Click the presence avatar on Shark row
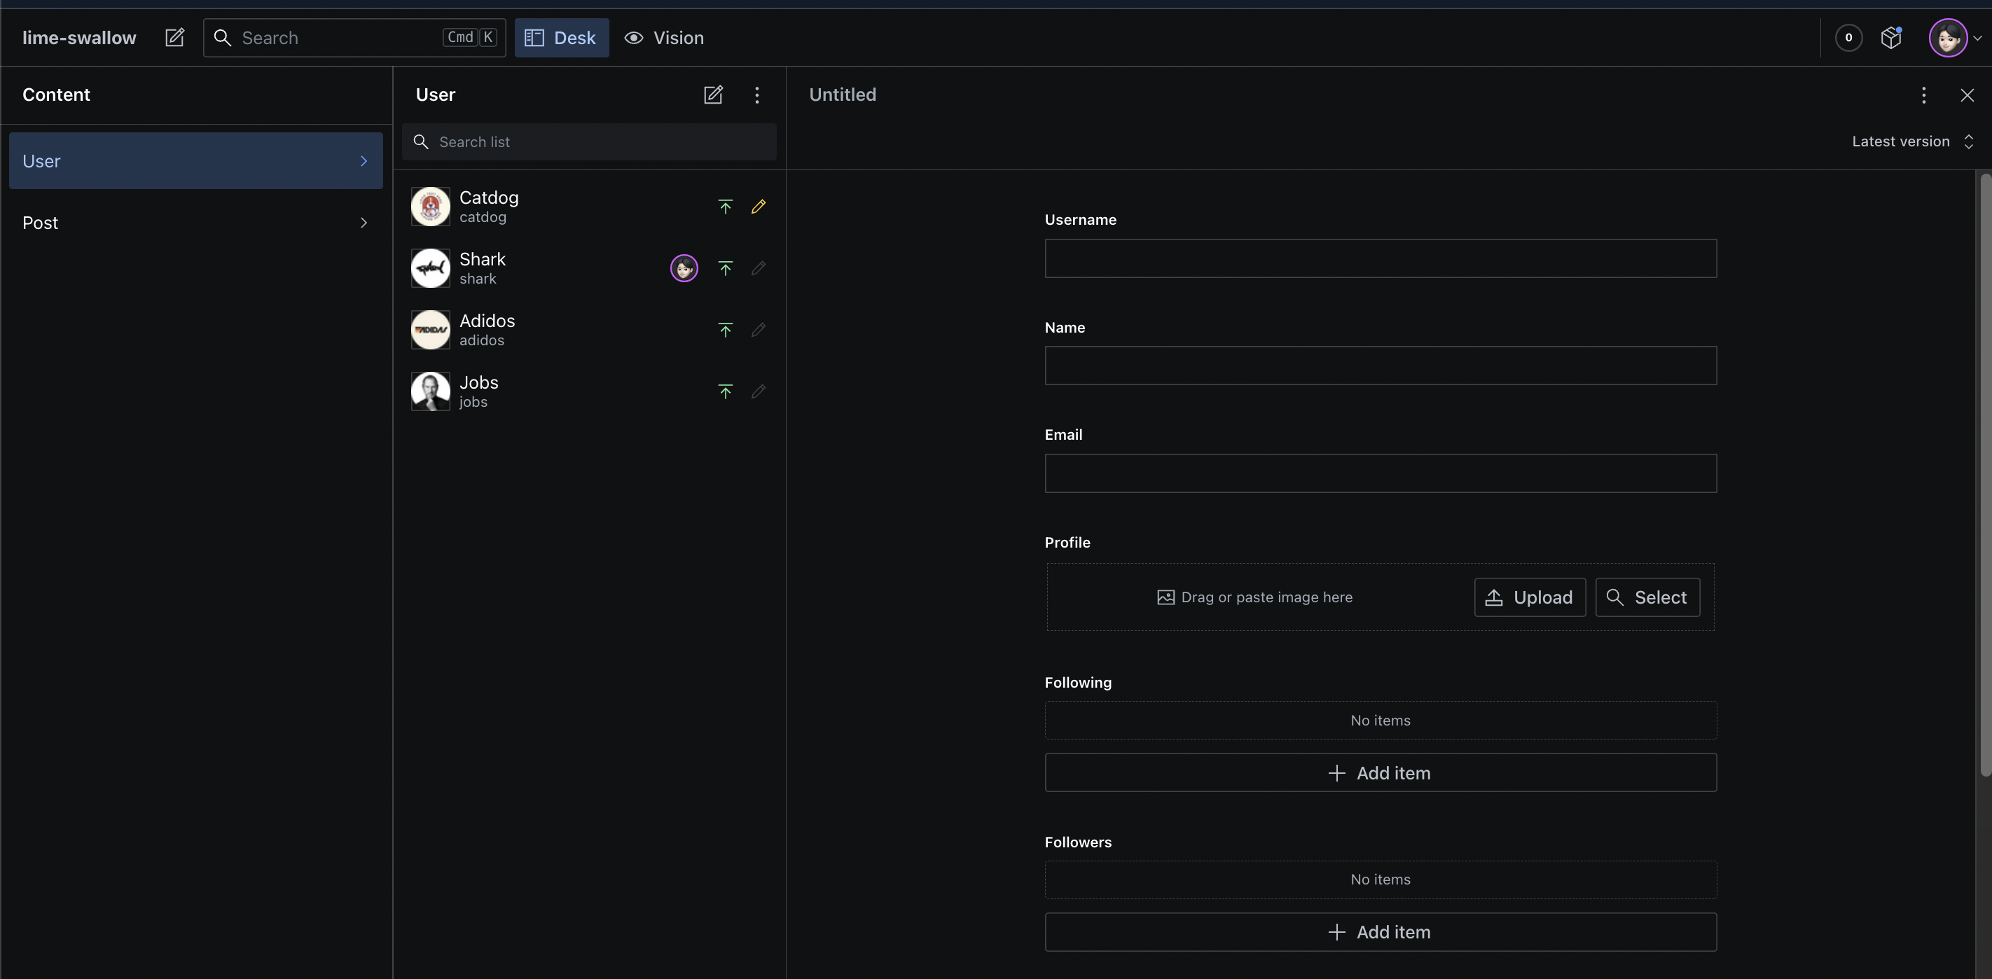 tap(684, 268)
